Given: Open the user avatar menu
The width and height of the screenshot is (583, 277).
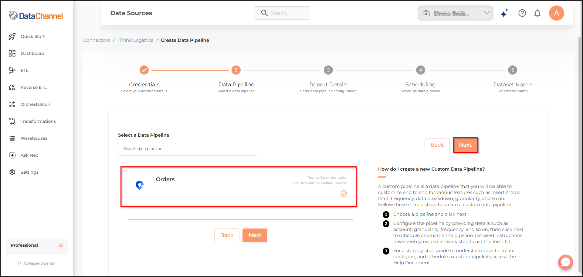Looking at the screenshot, I should point(557,13).
